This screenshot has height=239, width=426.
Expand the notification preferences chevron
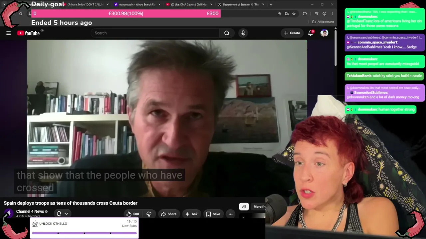pyautogui.click(x=66, y=214)
